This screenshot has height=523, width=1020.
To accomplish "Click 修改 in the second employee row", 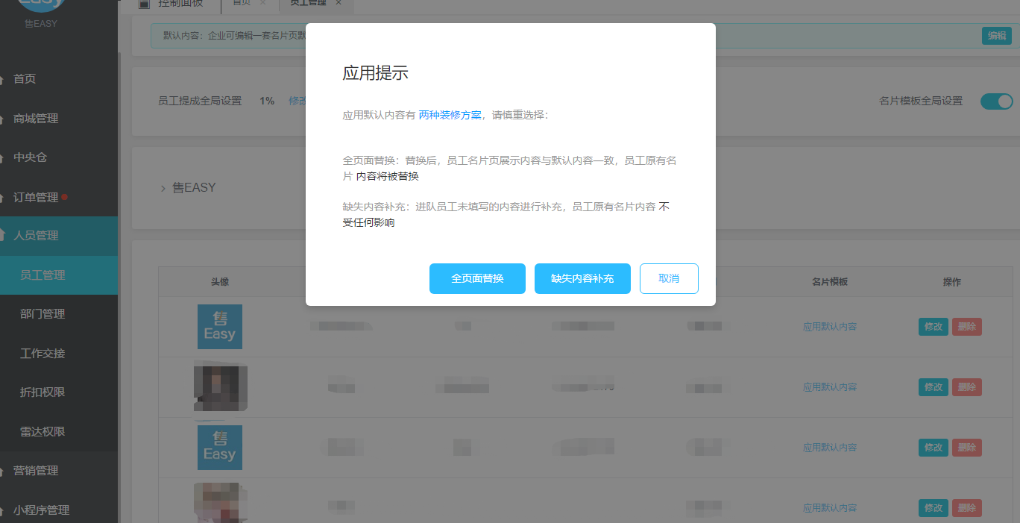I will click(x=934, y=387).
